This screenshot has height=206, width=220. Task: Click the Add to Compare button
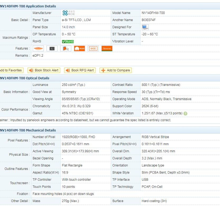116,70
